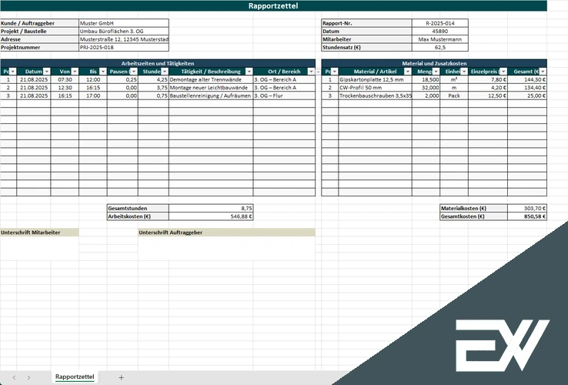Select the Max Mustermann cell
Screen dimensions: 568x385
click(x=440, y=39)
